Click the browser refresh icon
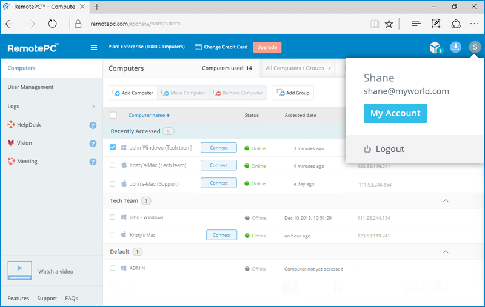The height and width of the screenshot is (307, 485). coord(52,24)
